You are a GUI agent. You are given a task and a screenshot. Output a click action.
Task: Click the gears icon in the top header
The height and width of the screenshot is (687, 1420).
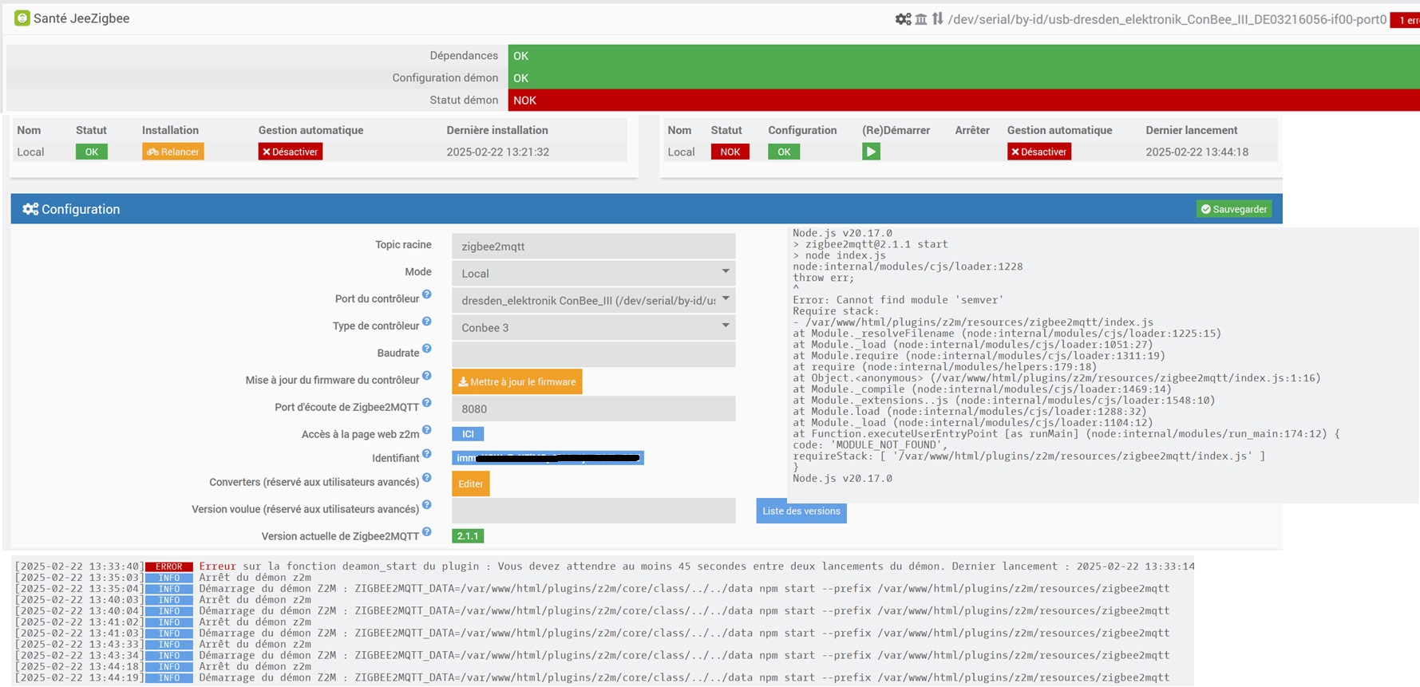tap(903, 19)
